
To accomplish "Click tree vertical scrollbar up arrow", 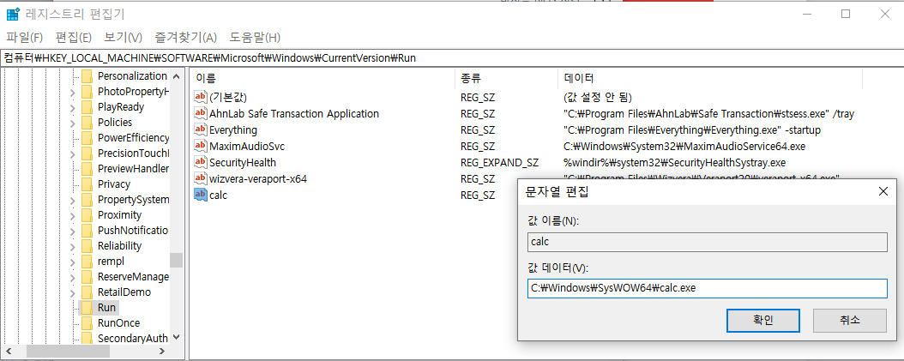I will coord(177,76).
